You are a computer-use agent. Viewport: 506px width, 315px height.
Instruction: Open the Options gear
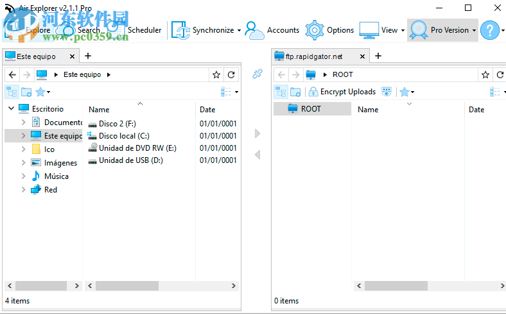coord(329,30)
